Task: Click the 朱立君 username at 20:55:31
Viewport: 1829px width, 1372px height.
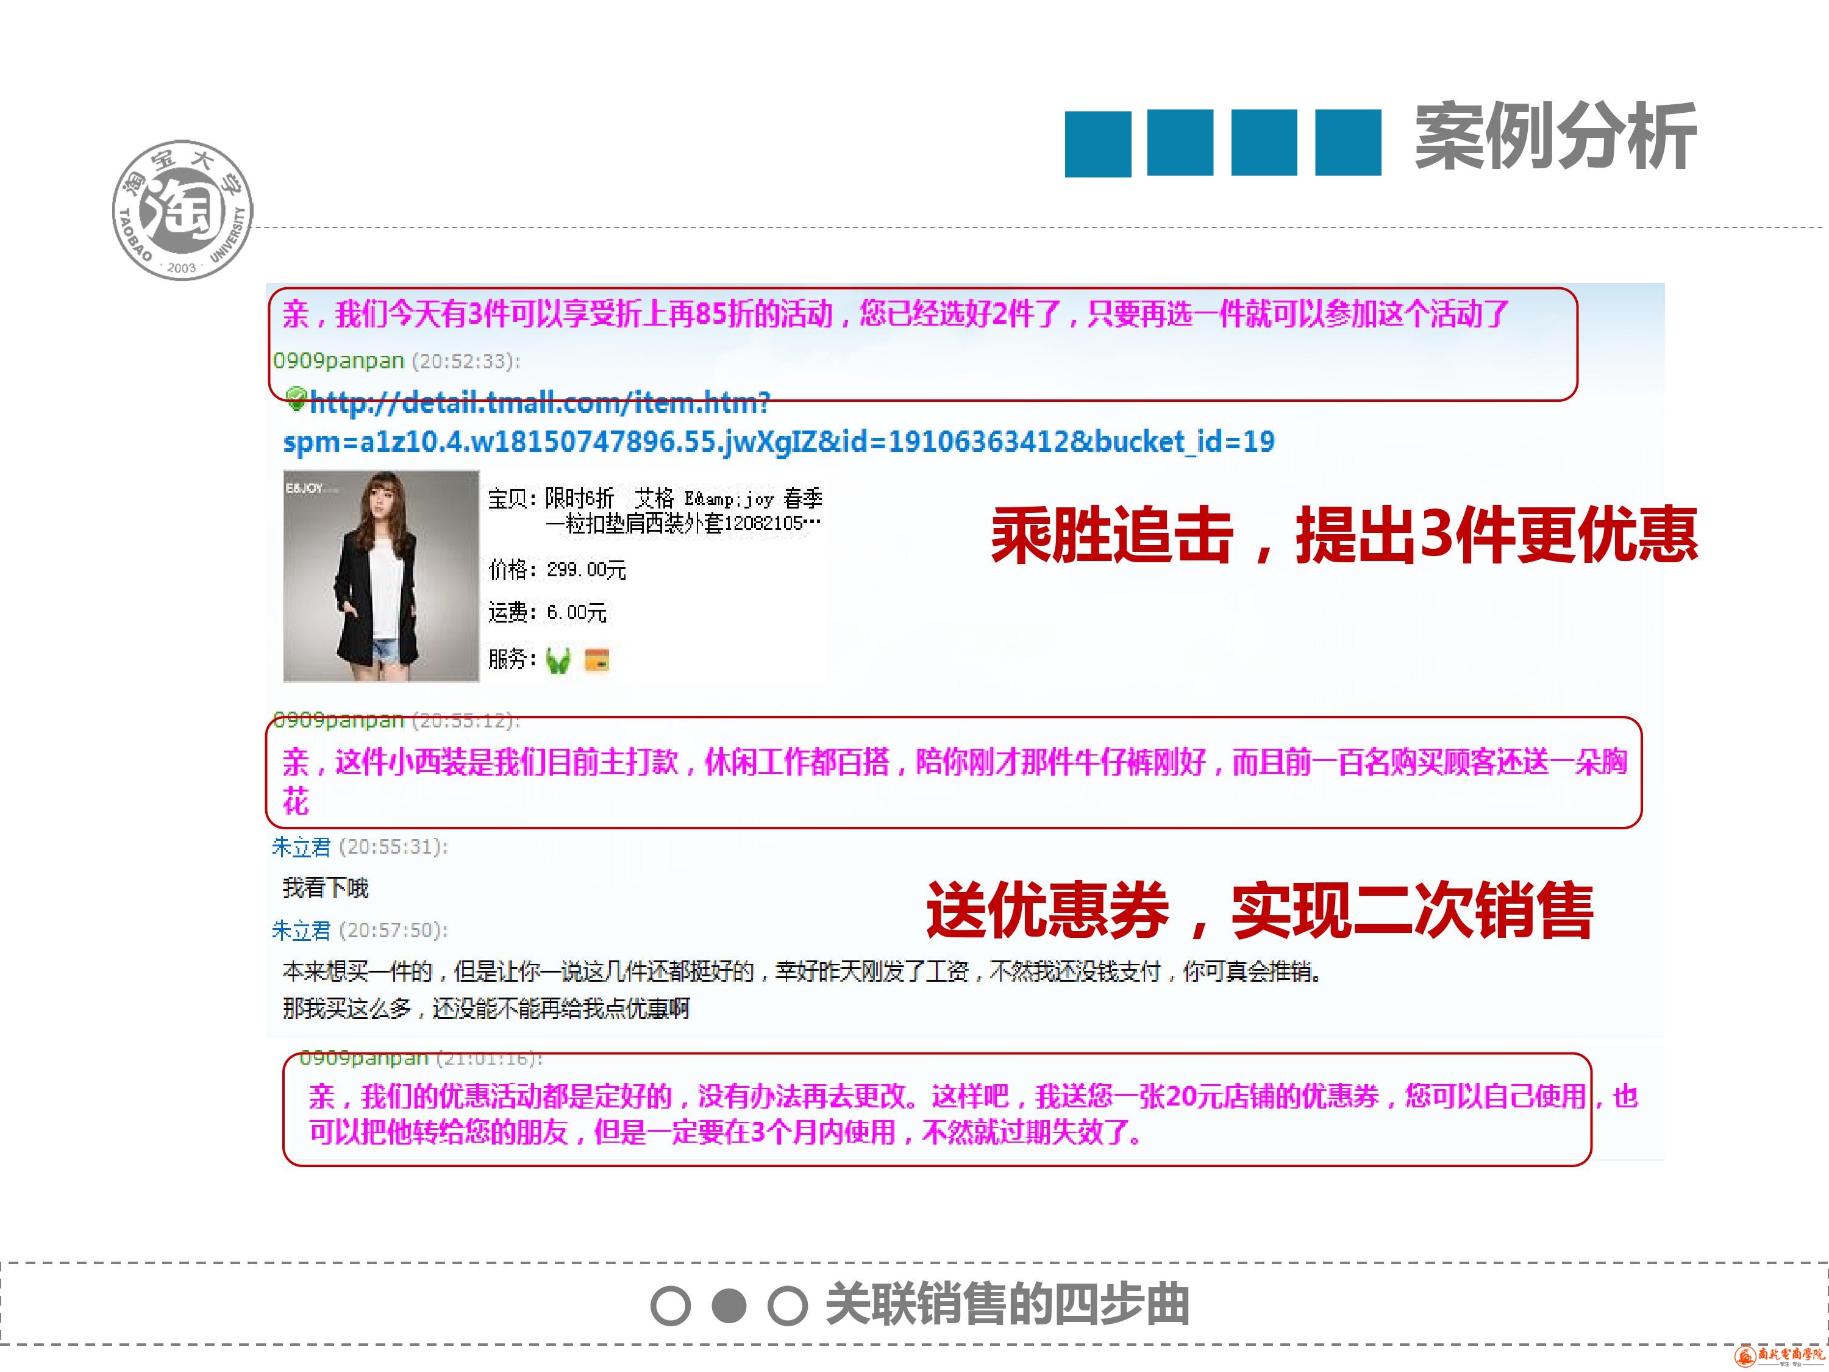Action: [301, 847]
